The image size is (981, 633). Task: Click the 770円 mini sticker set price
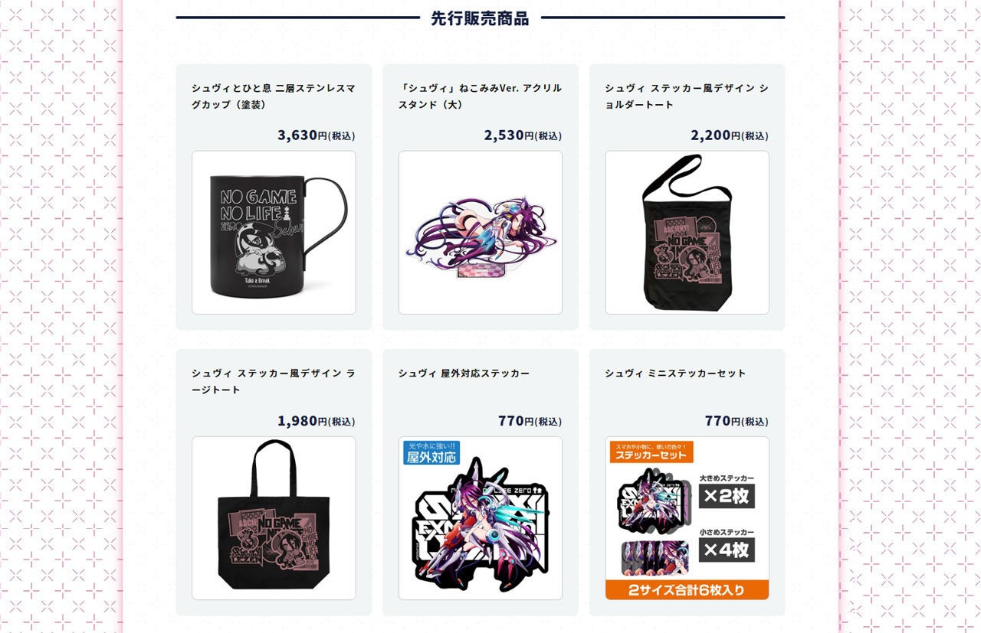point(737,421)
